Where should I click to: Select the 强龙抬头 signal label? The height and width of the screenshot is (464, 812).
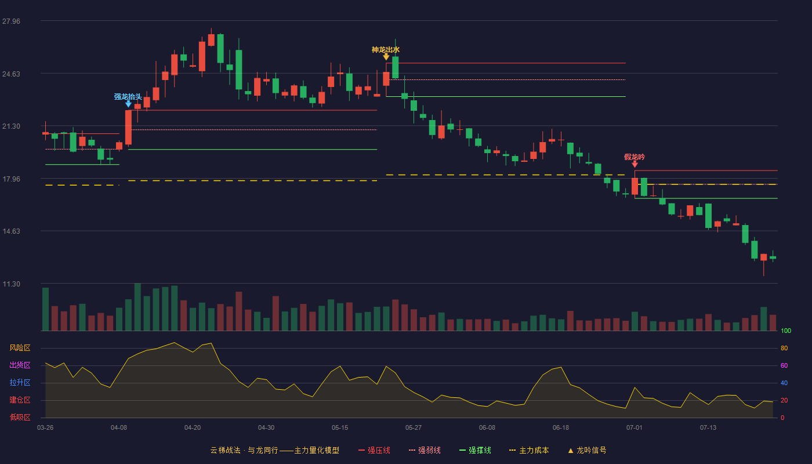coord(128,96)
